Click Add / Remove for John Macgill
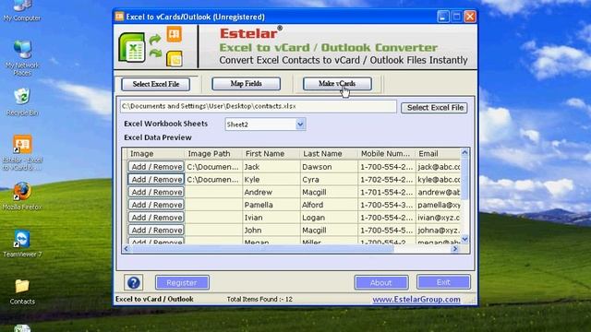The width and height of the screenshot is (591, 332). 156,230
